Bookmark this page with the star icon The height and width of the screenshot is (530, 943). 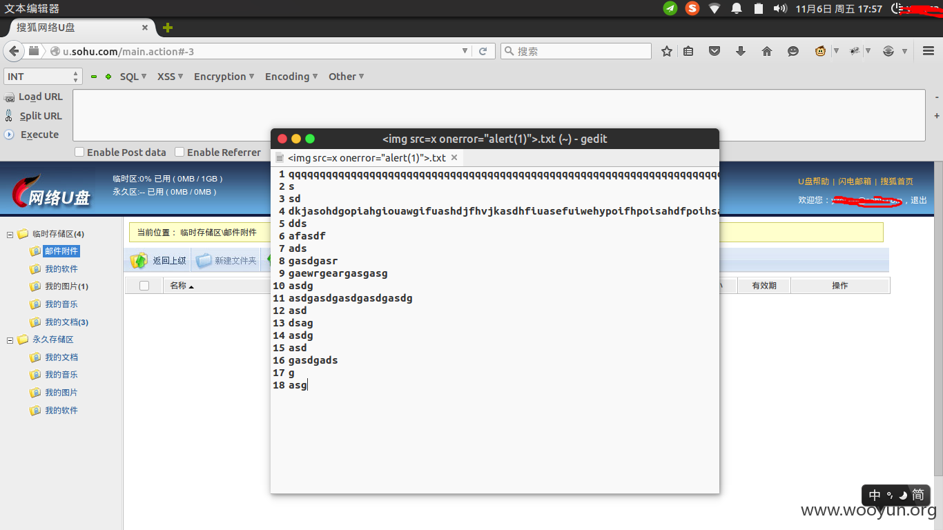pyautogui.click(x=667, y=51)
